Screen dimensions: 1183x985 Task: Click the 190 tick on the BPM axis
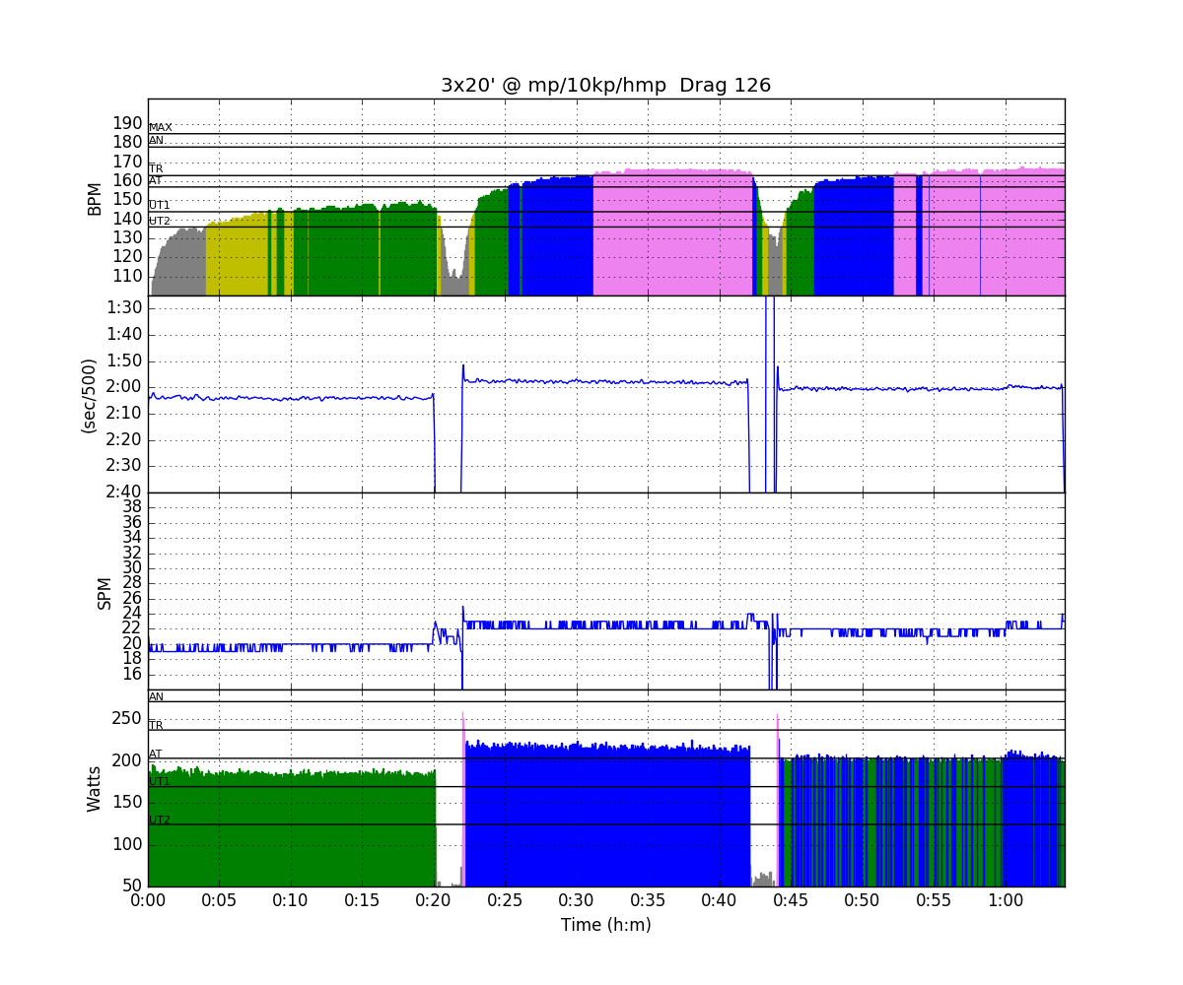[127, 123]
